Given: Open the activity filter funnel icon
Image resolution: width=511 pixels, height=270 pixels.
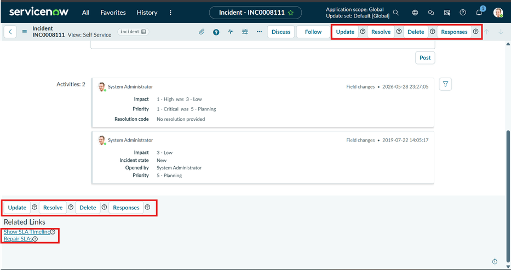Looking at the screenshot, I should (445, 84).
